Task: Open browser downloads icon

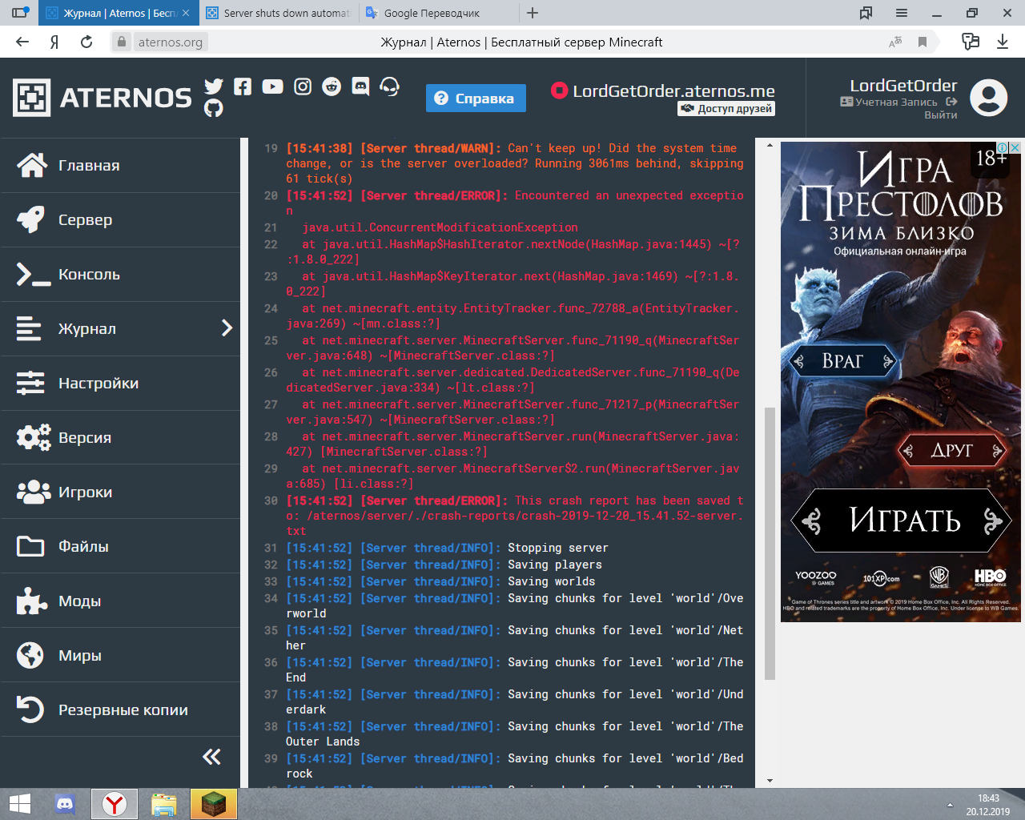Action: click(x=1003, y=42)
